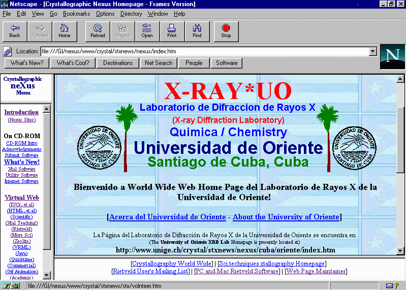
Task: Open the Window menu
Action: pyautogui.click(x=158, y=14)
